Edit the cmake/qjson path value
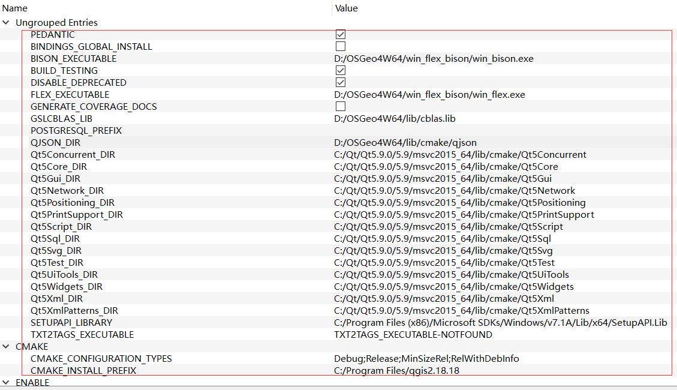 tap(405, 143)
